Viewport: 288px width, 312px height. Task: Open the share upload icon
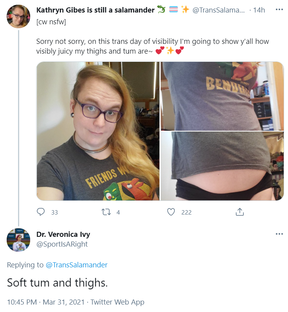point(239,212)
